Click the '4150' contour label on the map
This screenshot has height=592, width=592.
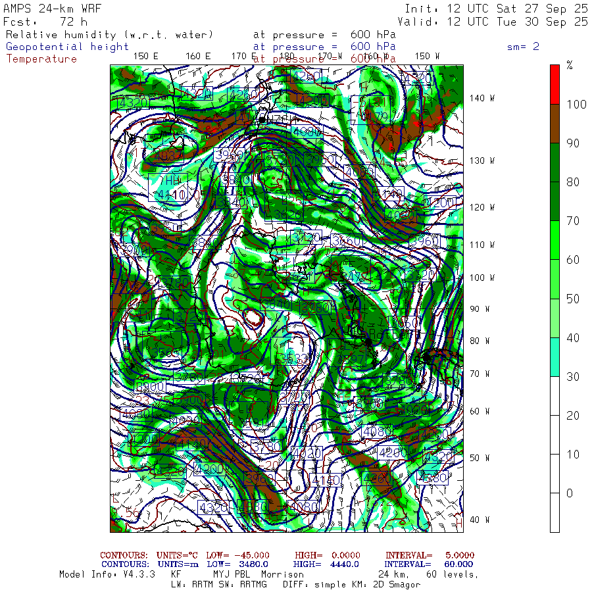(326, 481)
